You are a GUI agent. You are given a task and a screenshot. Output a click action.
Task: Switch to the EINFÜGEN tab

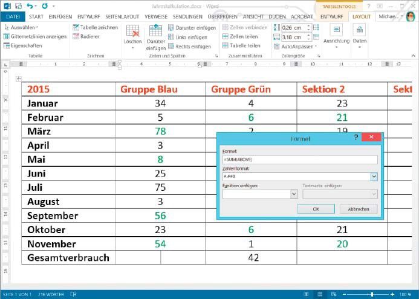click(x=60, y=16)
